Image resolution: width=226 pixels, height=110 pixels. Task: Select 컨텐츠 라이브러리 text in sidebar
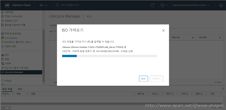13,17
